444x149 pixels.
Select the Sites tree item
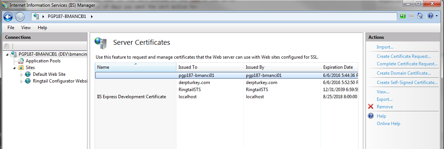[x=30, y=68]
